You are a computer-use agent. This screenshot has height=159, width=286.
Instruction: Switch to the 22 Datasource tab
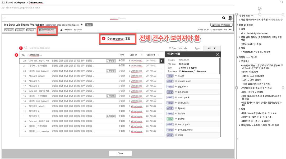point(47,30)
